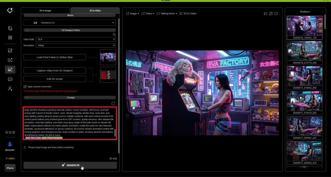
Task: Click the AI Studio sparkle logo icon
Action: point(10,10)
